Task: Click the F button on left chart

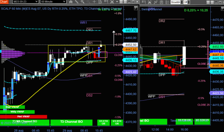Action: click(136, 8)
